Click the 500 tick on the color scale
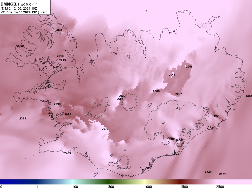Viewport: 252px width, 189px height. (111, 187)
